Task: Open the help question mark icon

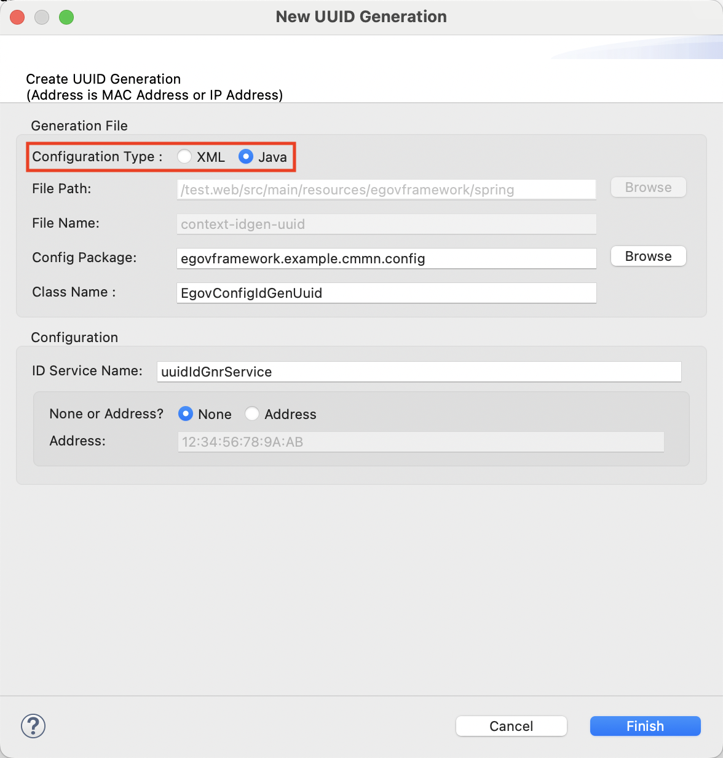Action: 33,726
